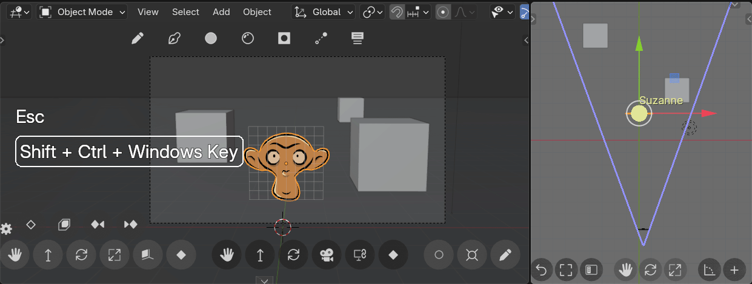Expand the sidebar arrow at viewport right edge

coord(526,40)
